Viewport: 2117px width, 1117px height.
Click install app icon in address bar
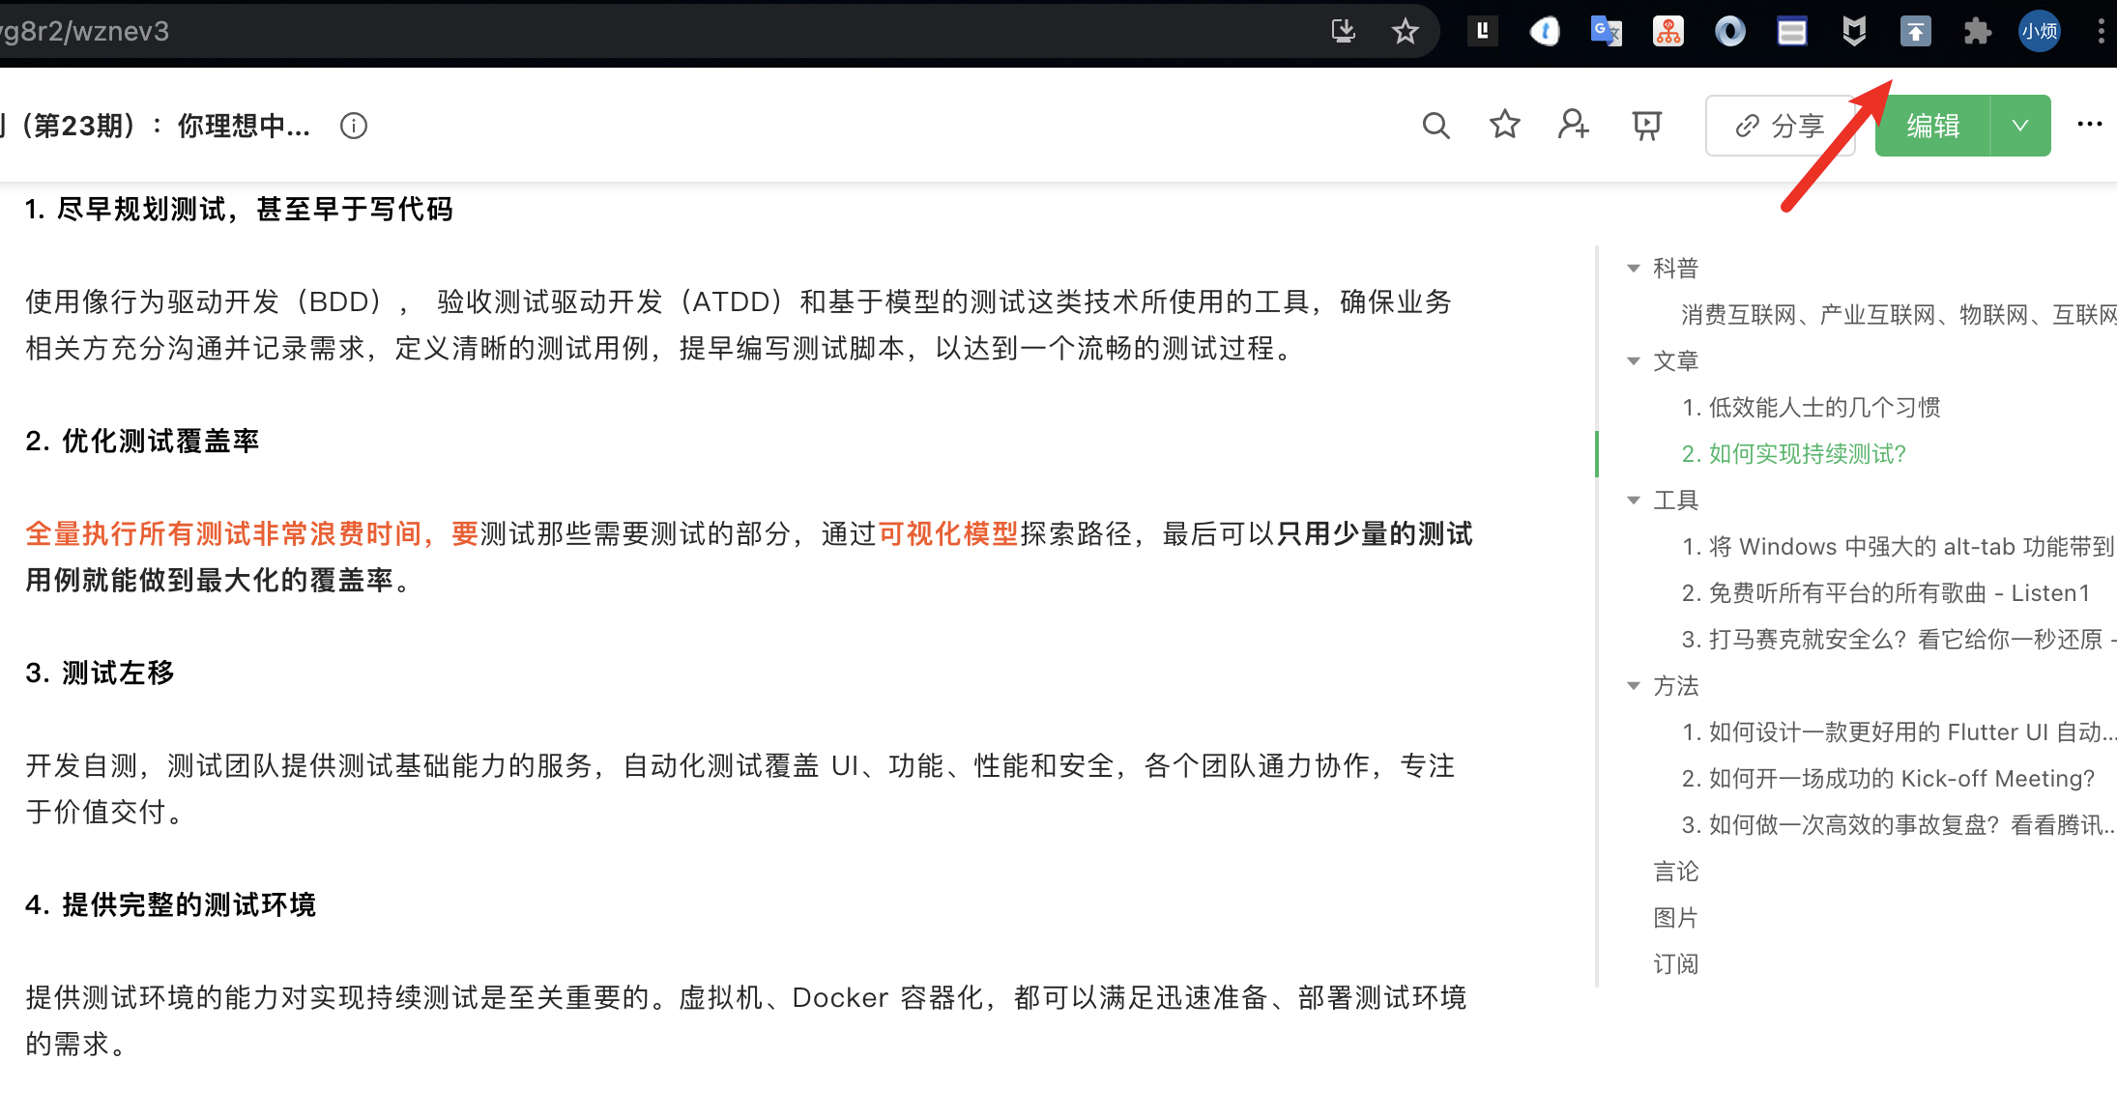(1343, 32)
